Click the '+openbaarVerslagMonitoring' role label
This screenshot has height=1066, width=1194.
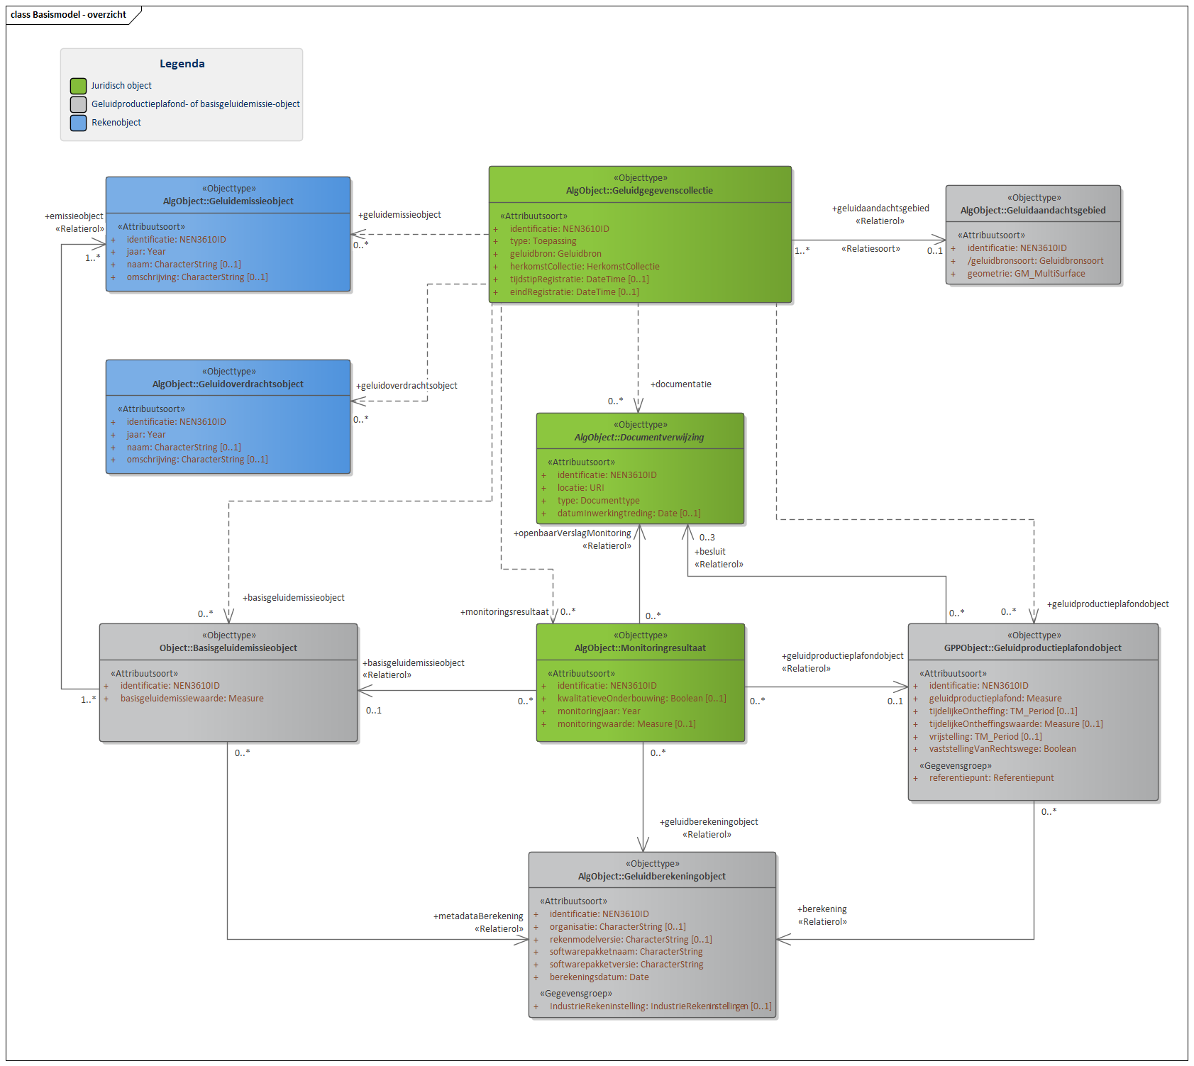point(573,533)
